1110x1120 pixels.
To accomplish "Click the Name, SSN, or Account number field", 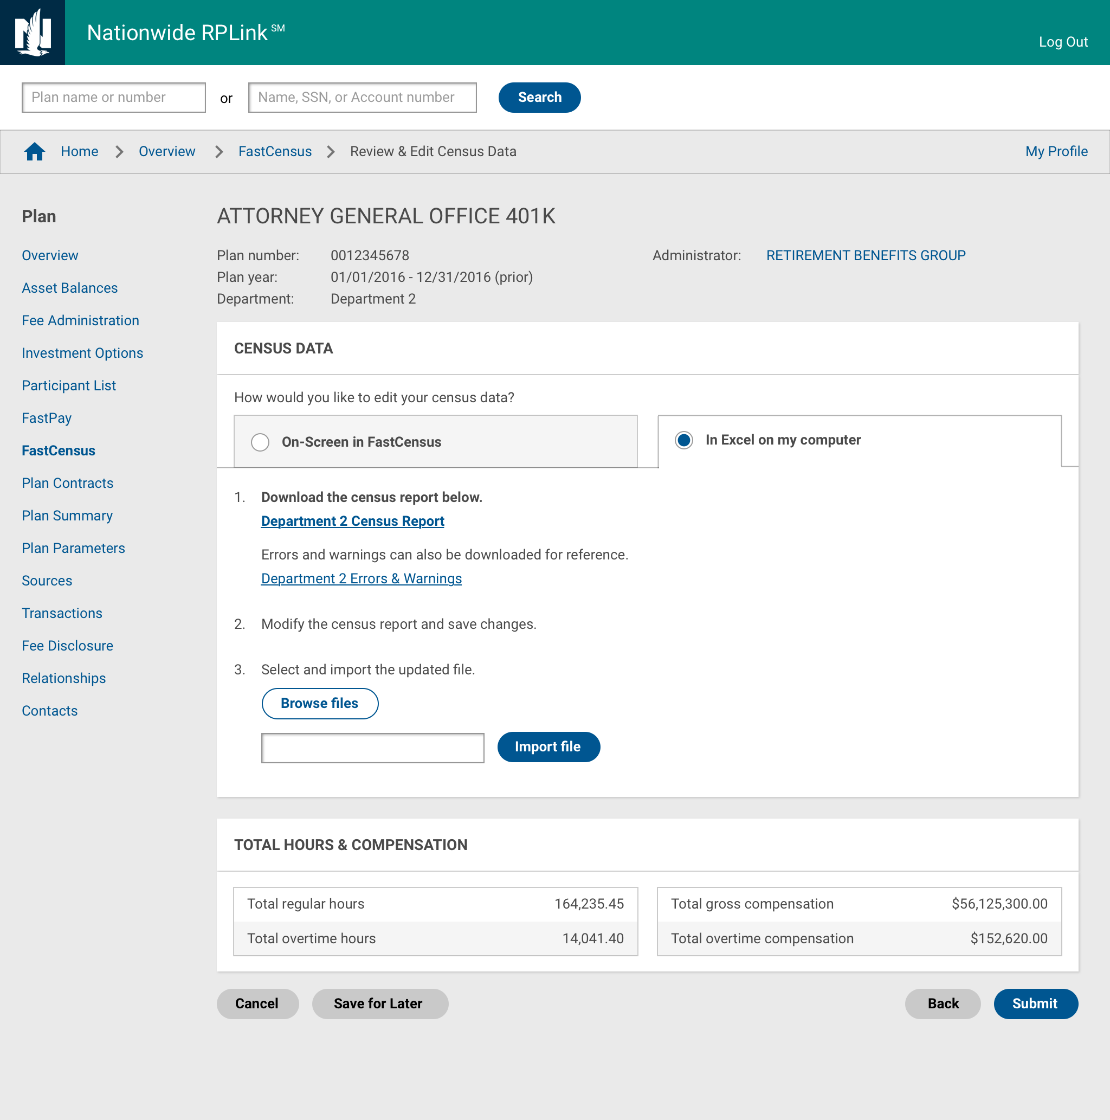I will 362,98.
